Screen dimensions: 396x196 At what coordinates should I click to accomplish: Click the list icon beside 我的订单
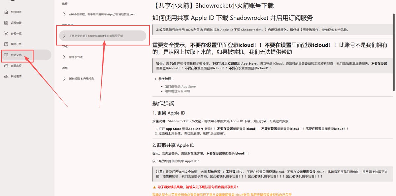6,44
